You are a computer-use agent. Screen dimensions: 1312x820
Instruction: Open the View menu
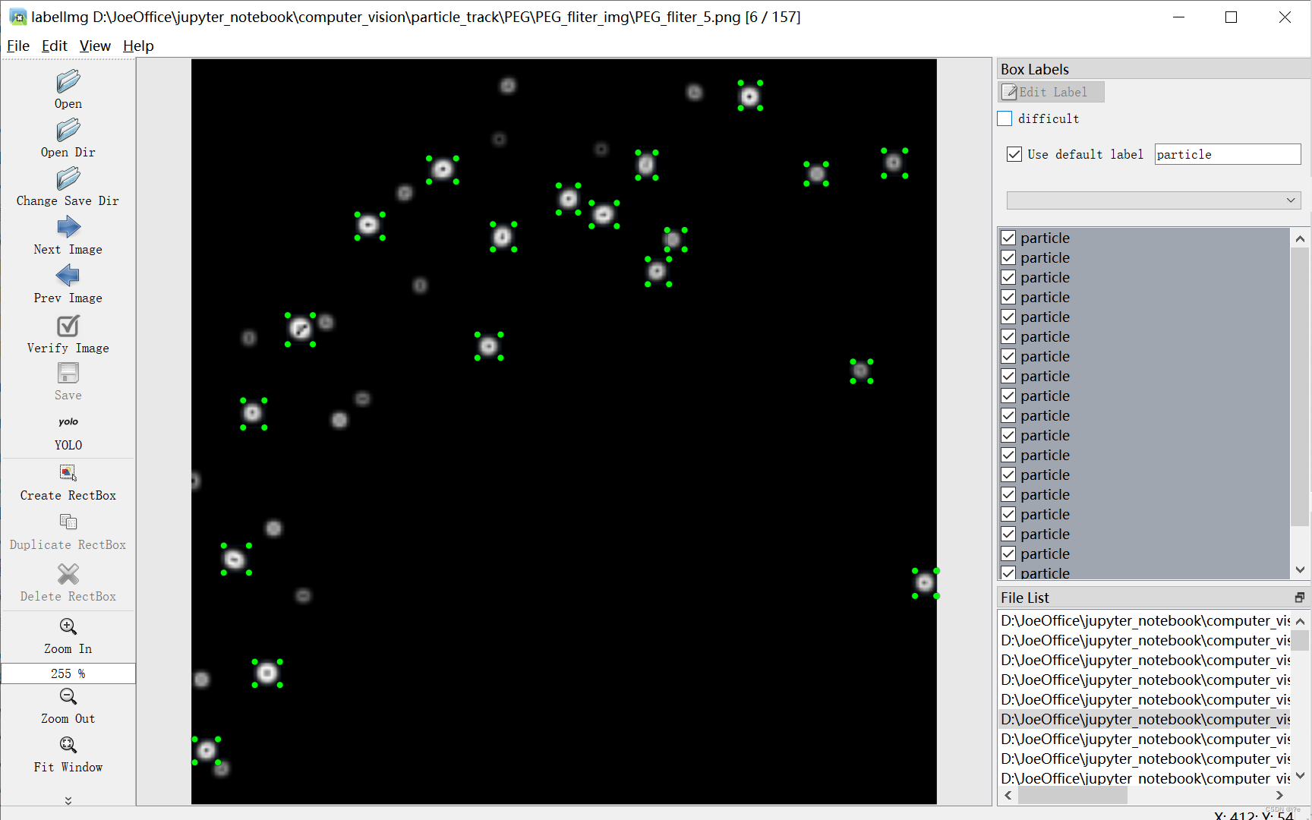click(94, 46)
